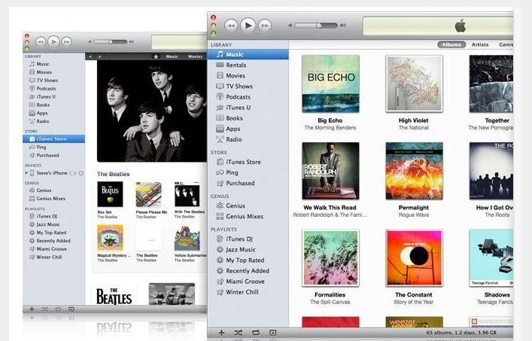Click Story of the Year artist text
Image resolution: width=532 pixels, height=341 pixels.
pyautogui.click(x=414, y=302)
